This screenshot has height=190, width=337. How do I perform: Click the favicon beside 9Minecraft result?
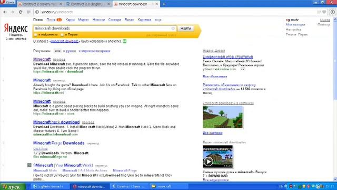pos(29,165)
